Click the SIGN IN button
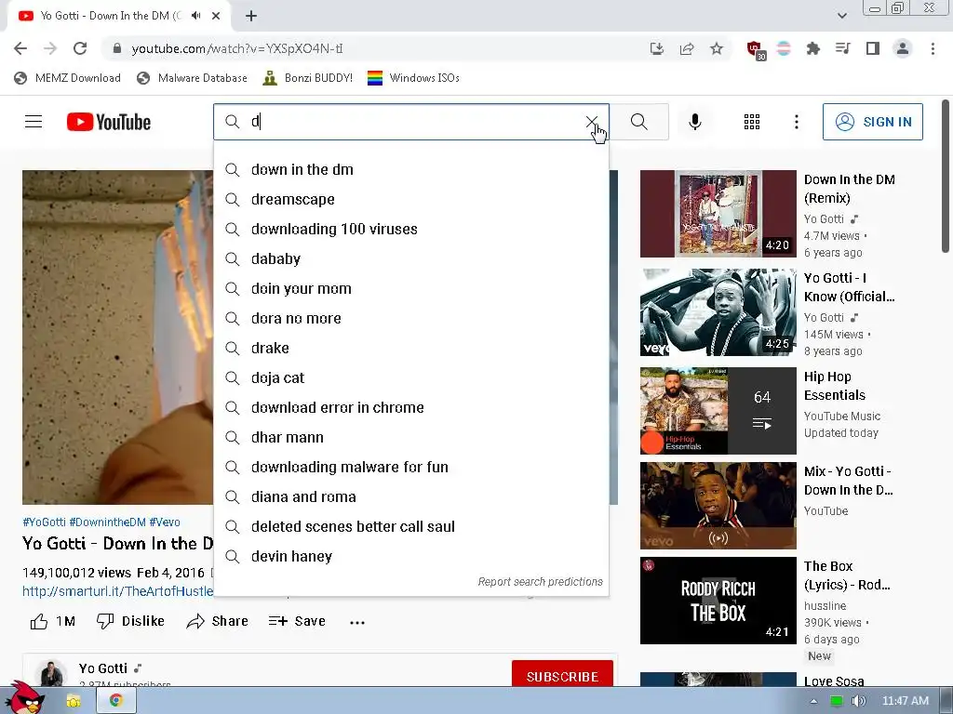 coord(872,122)
